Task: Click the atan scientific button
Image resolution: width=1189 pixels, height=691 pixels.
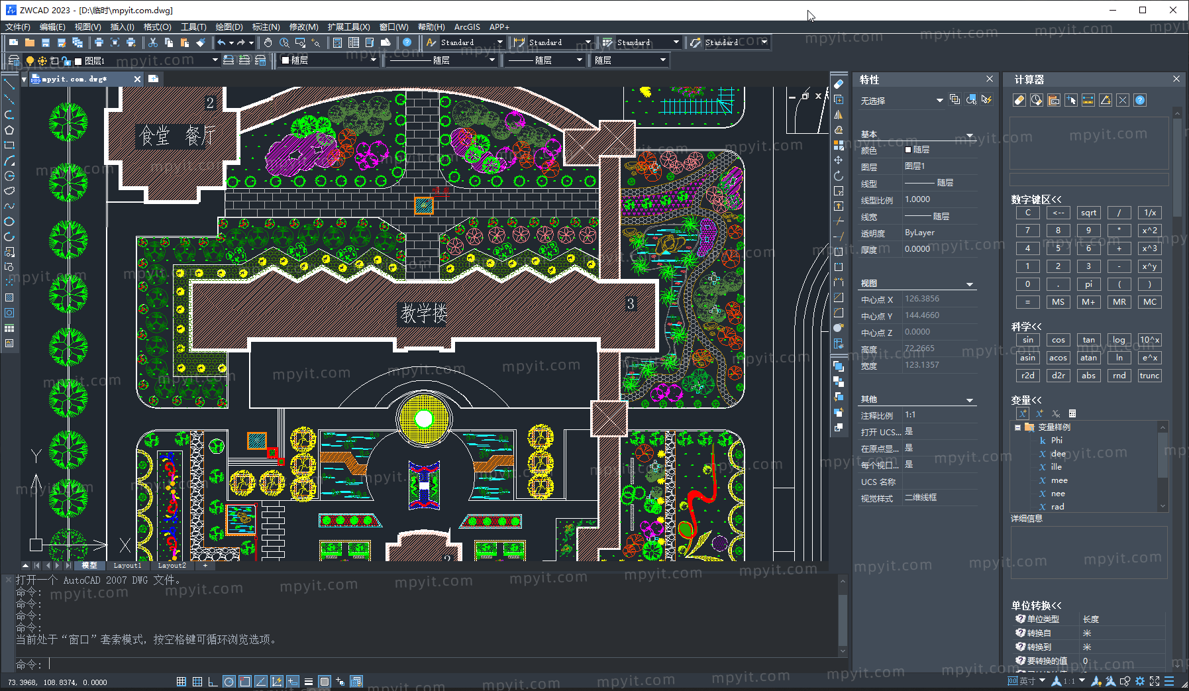Action: [1088, 358]
